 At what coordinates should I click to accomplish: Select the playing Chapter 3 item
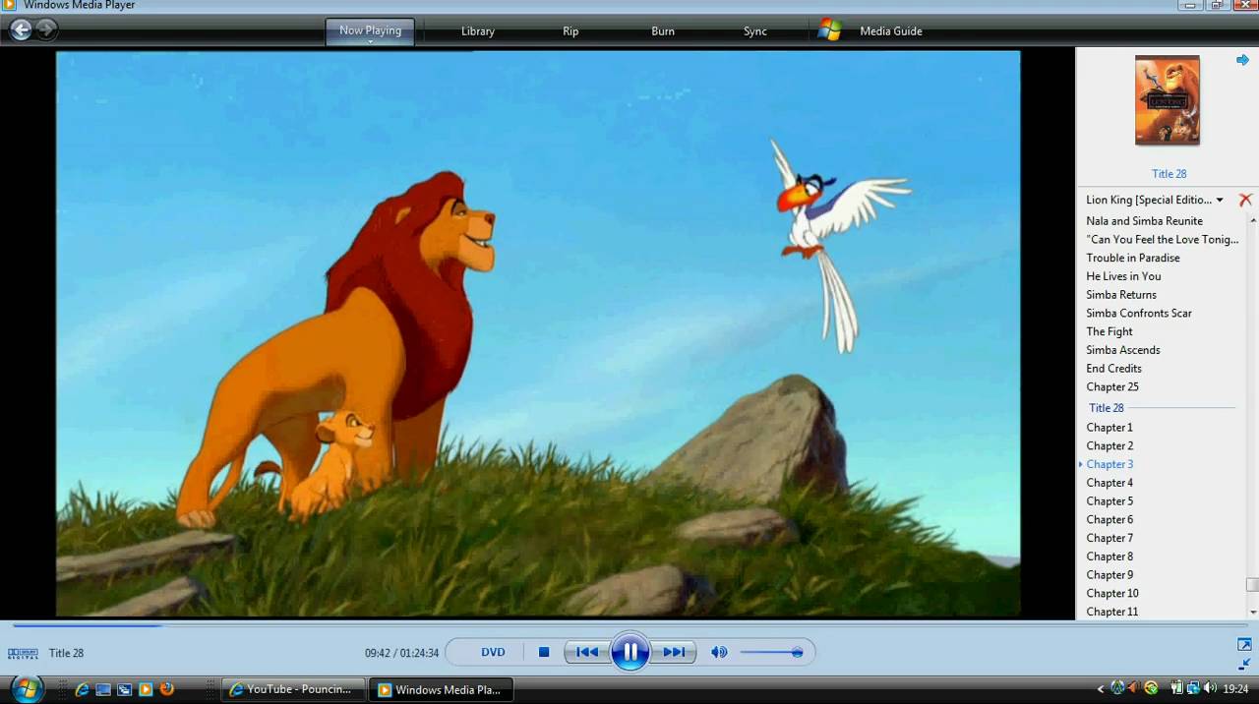[x=1109, y=464]
